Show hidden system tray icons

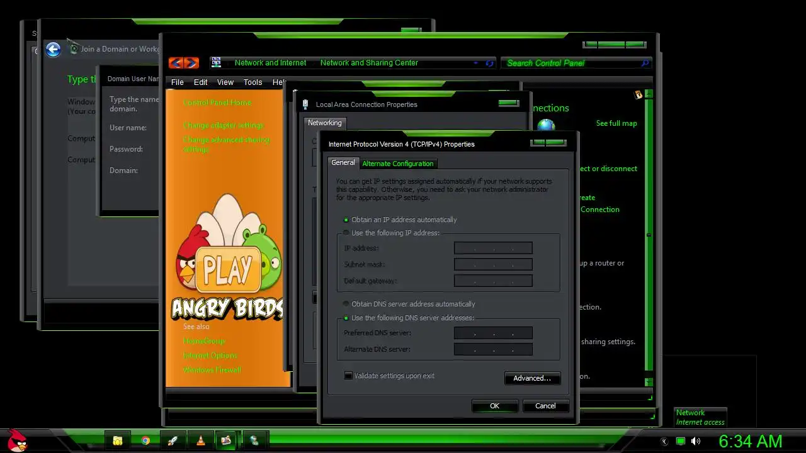coord(664,442)
